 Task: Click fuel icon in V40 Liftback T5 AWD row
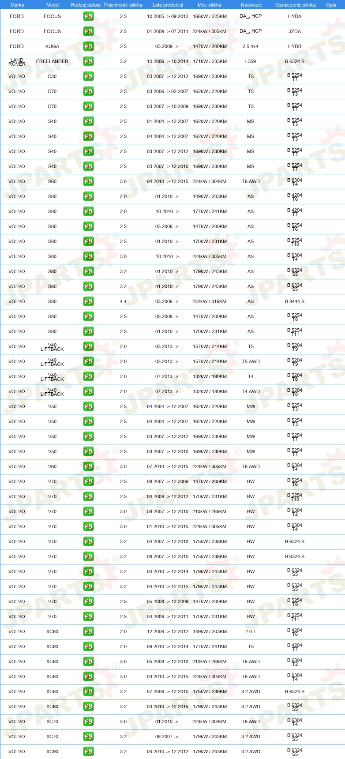pyautogui.click(x=88, y=361)
